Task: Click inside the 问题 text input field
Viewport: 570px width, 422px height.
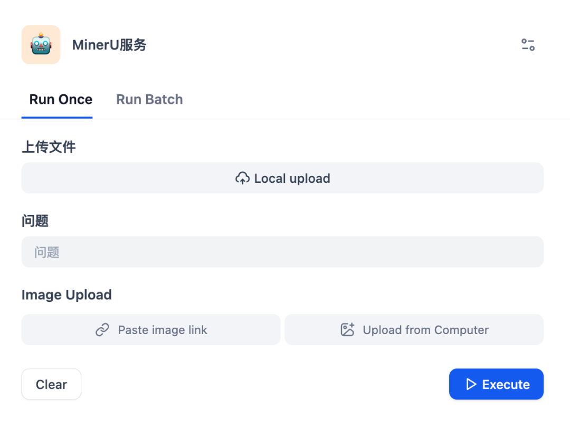Action: click(x=282, y=252)
